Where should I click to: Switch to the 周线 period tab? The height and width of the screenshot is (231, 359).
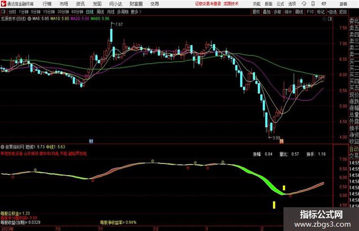tap(100, 12)
